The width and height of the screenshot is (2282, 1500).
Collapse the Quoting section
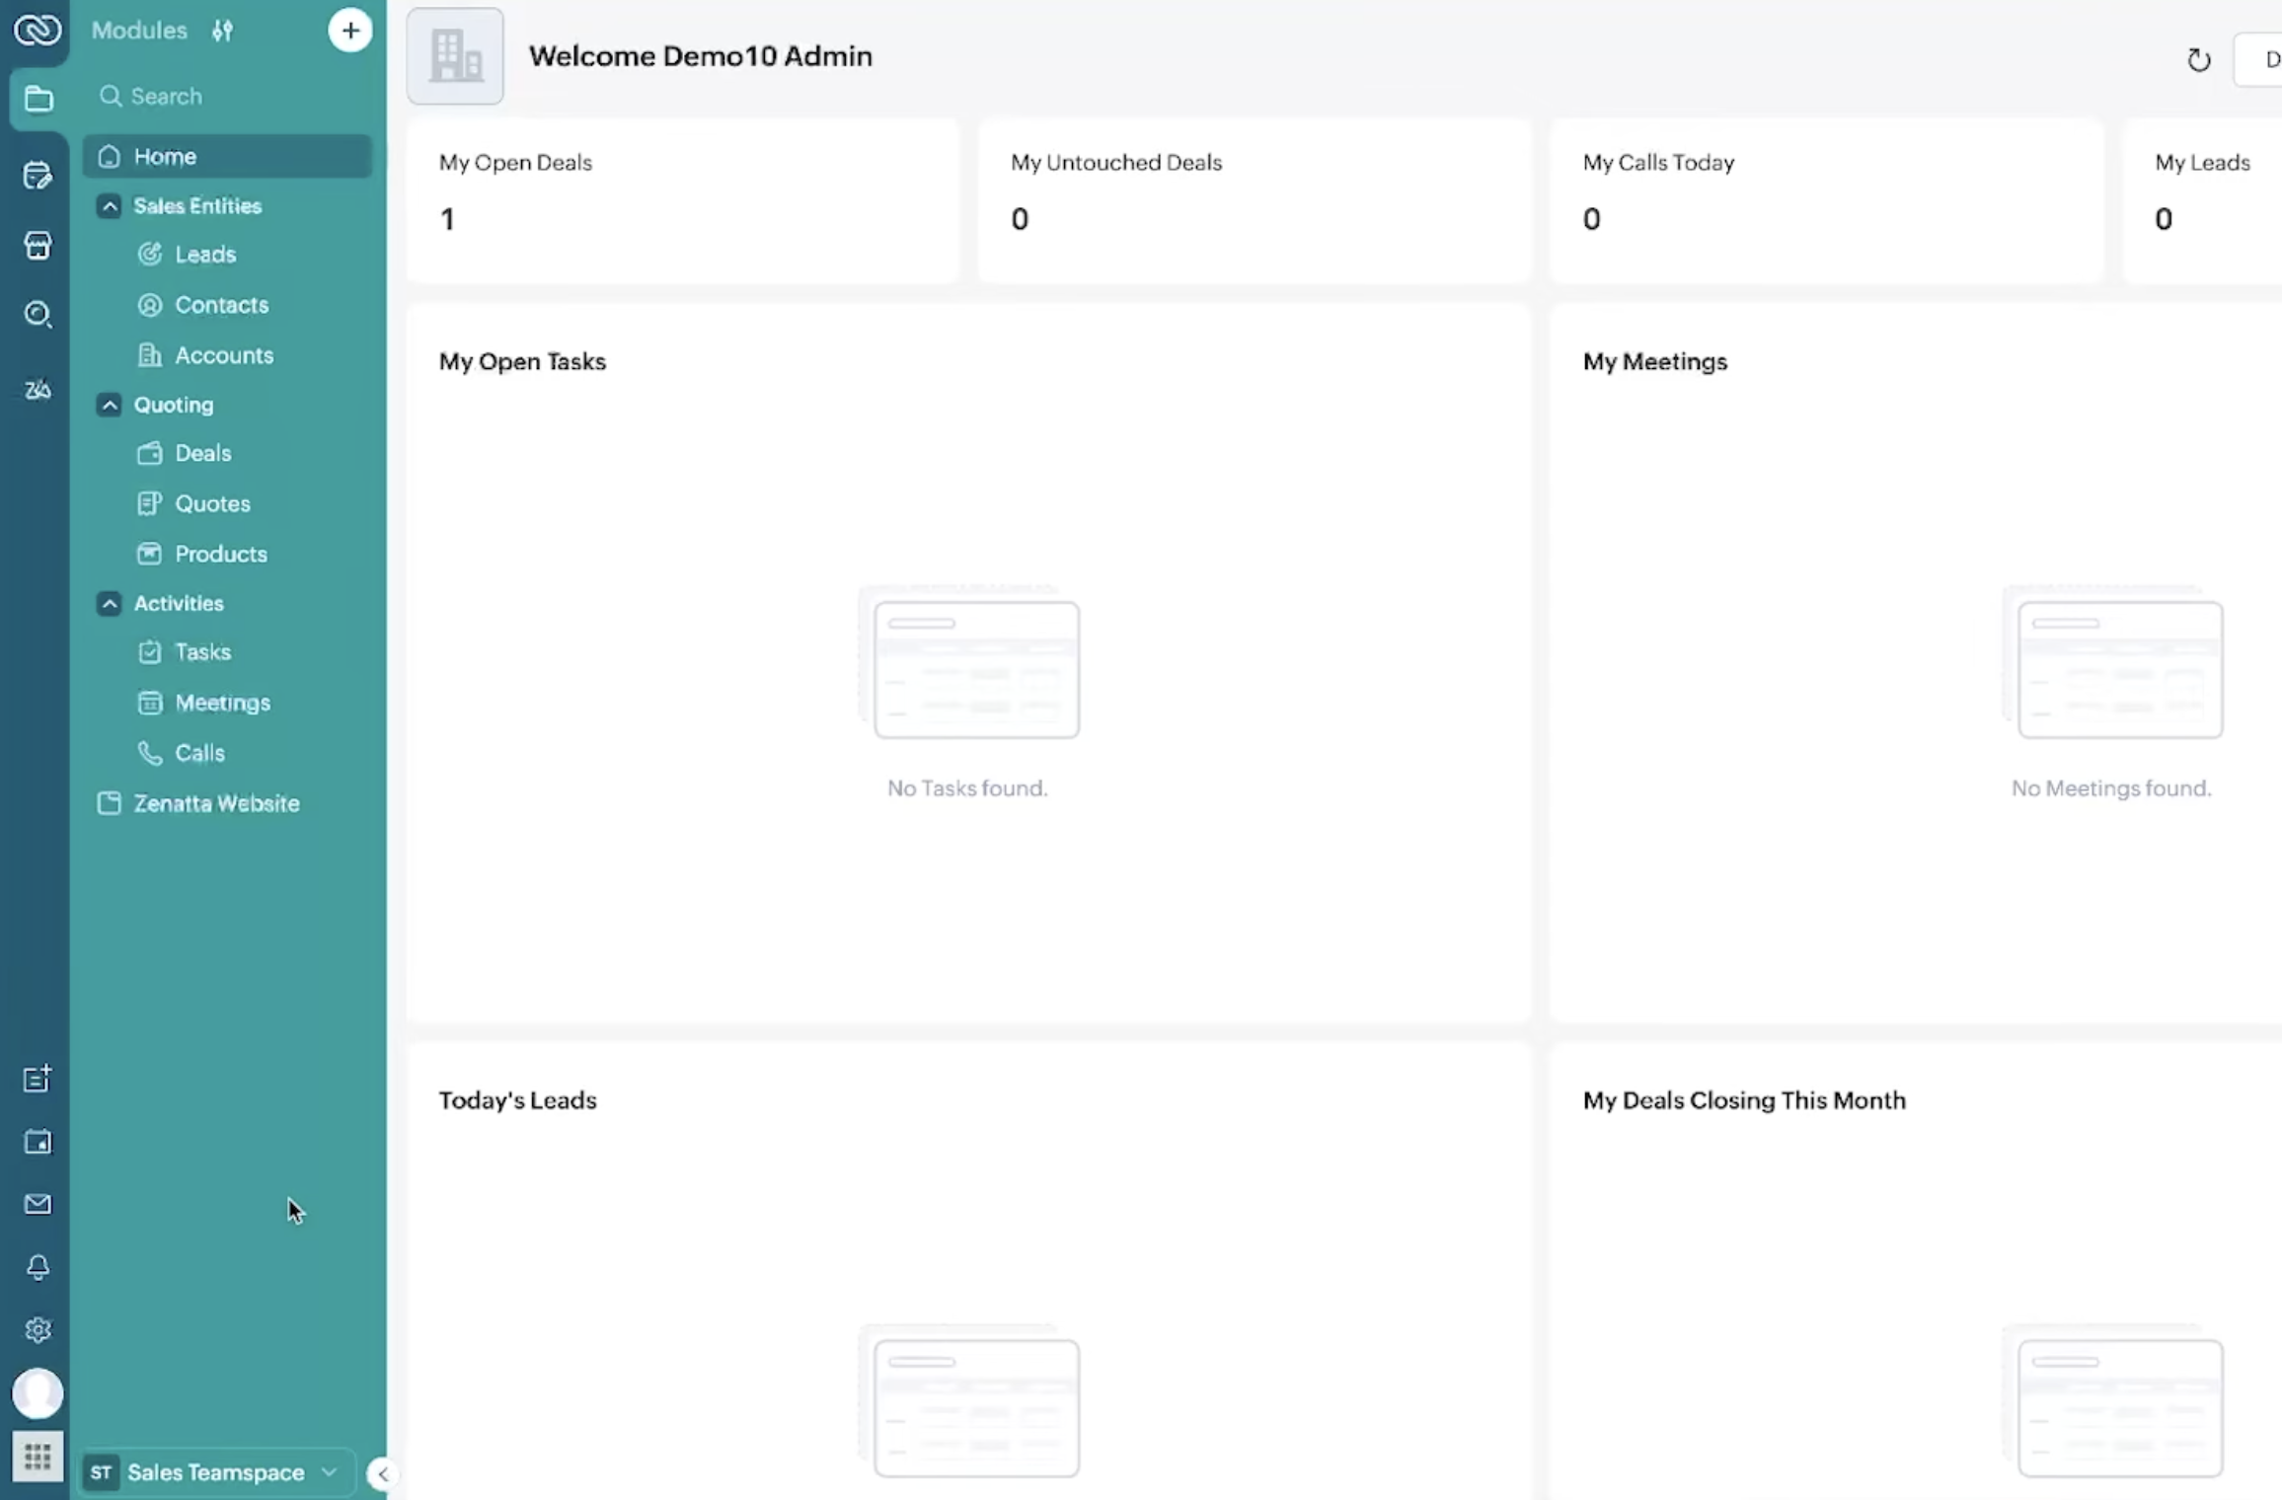coord(109,405)
